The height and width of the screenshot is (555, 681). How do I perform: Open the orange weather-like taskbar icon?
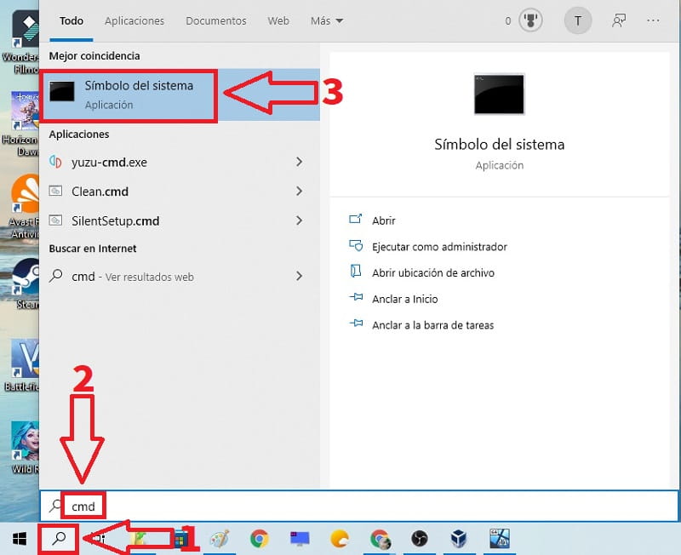pos(340,539)
